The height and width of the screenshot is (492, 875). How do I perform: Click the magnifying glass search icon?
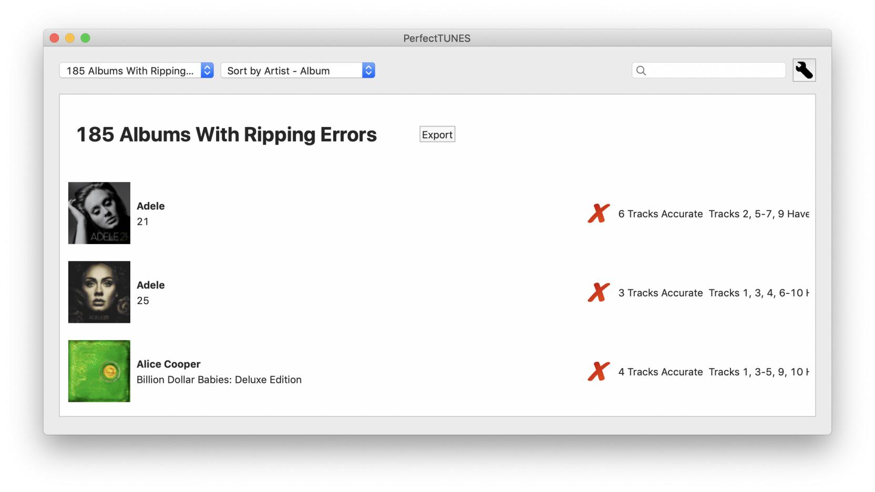[x=641, y=70]
